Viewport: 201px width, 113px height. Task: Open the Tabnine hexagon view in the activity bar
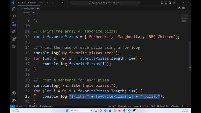[x=14, y=46]
